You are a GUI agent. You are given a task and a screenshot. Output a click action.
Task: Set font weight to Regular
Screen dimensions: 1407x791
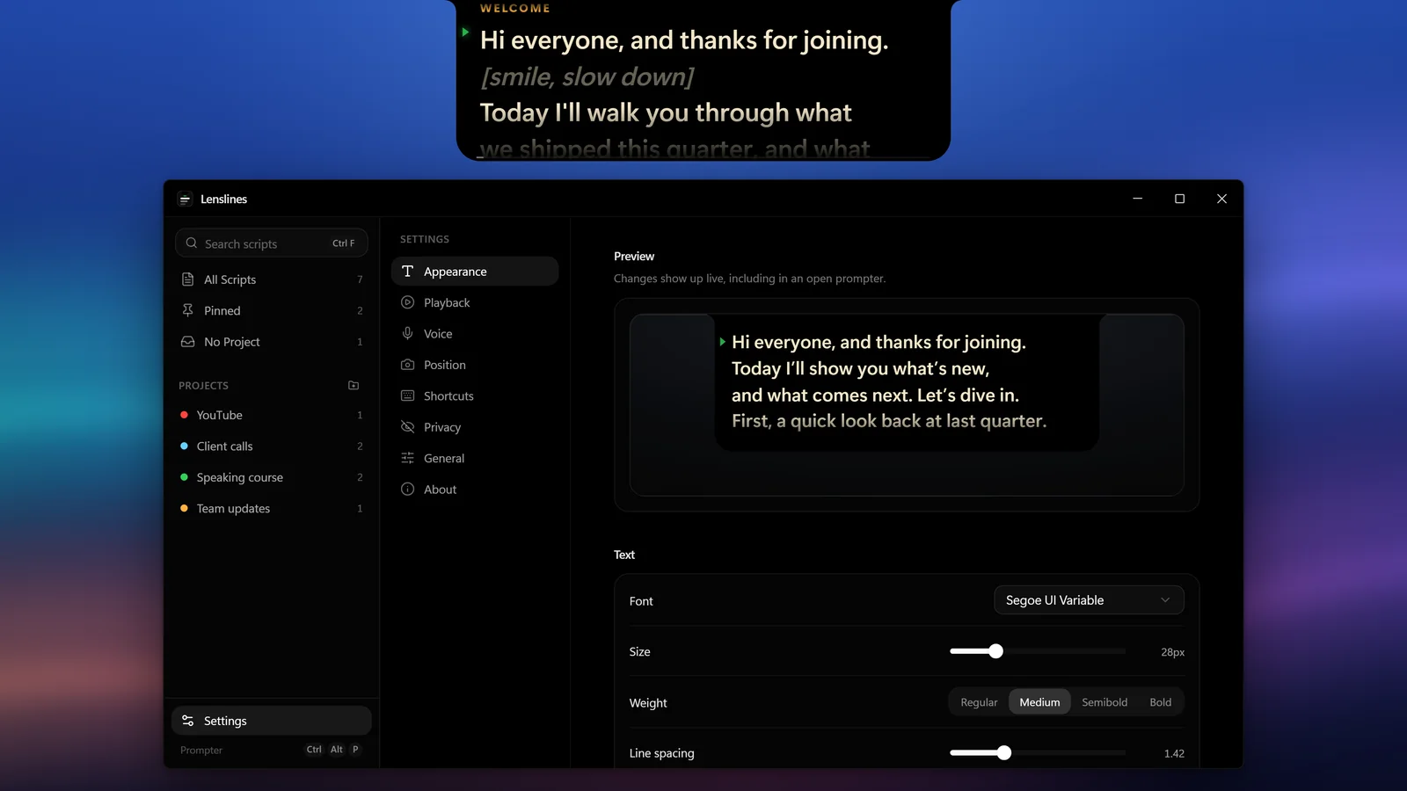point(979,702)
